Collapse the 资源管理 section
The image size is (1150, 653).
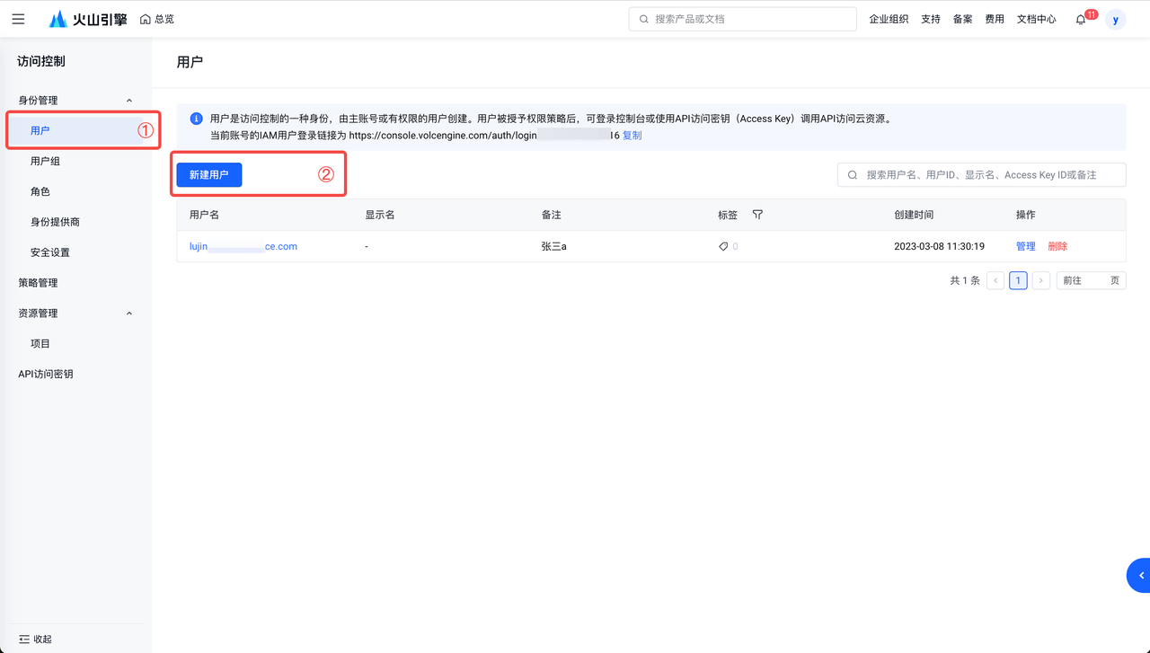point(129,313)
